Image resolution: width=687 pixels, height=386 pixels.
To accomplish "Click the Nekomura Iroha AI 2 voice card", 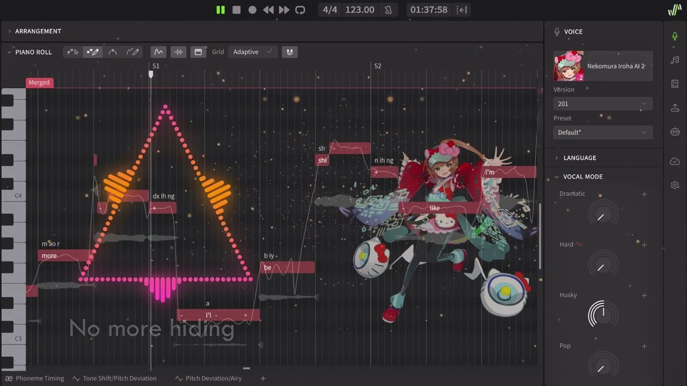I will pyautogui.click(x=603, y=66).
